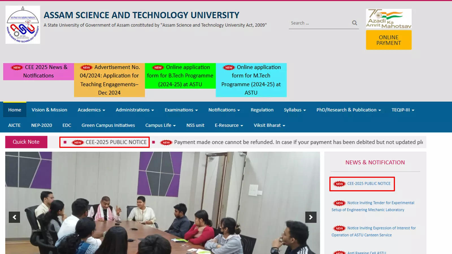Click the pink Quick Note label

tap(26, 142)
